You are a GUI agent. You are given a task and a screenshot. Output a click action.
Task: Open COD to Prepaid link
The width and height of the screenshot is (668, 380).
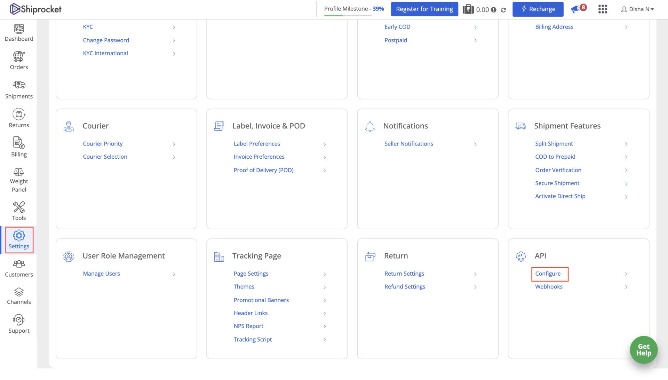[x=555, y=157]
